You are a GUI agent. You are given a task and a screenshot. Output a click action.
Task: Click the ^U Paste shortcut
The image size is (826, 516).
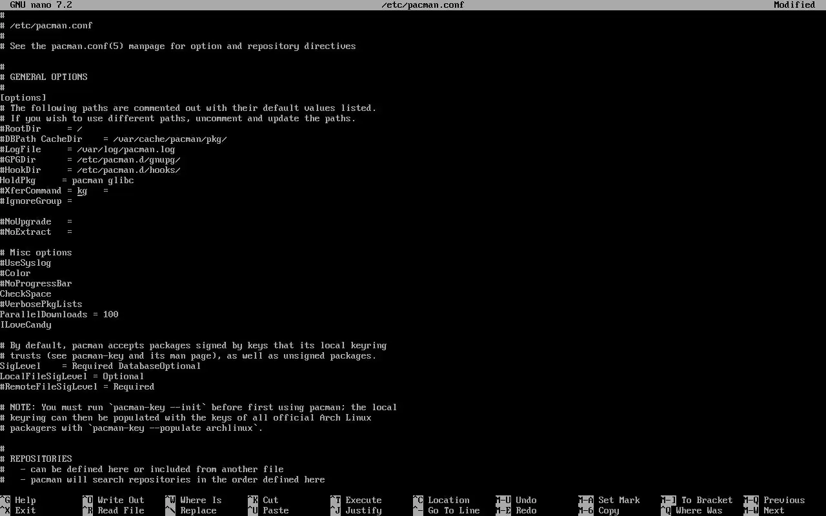[268, 510]
